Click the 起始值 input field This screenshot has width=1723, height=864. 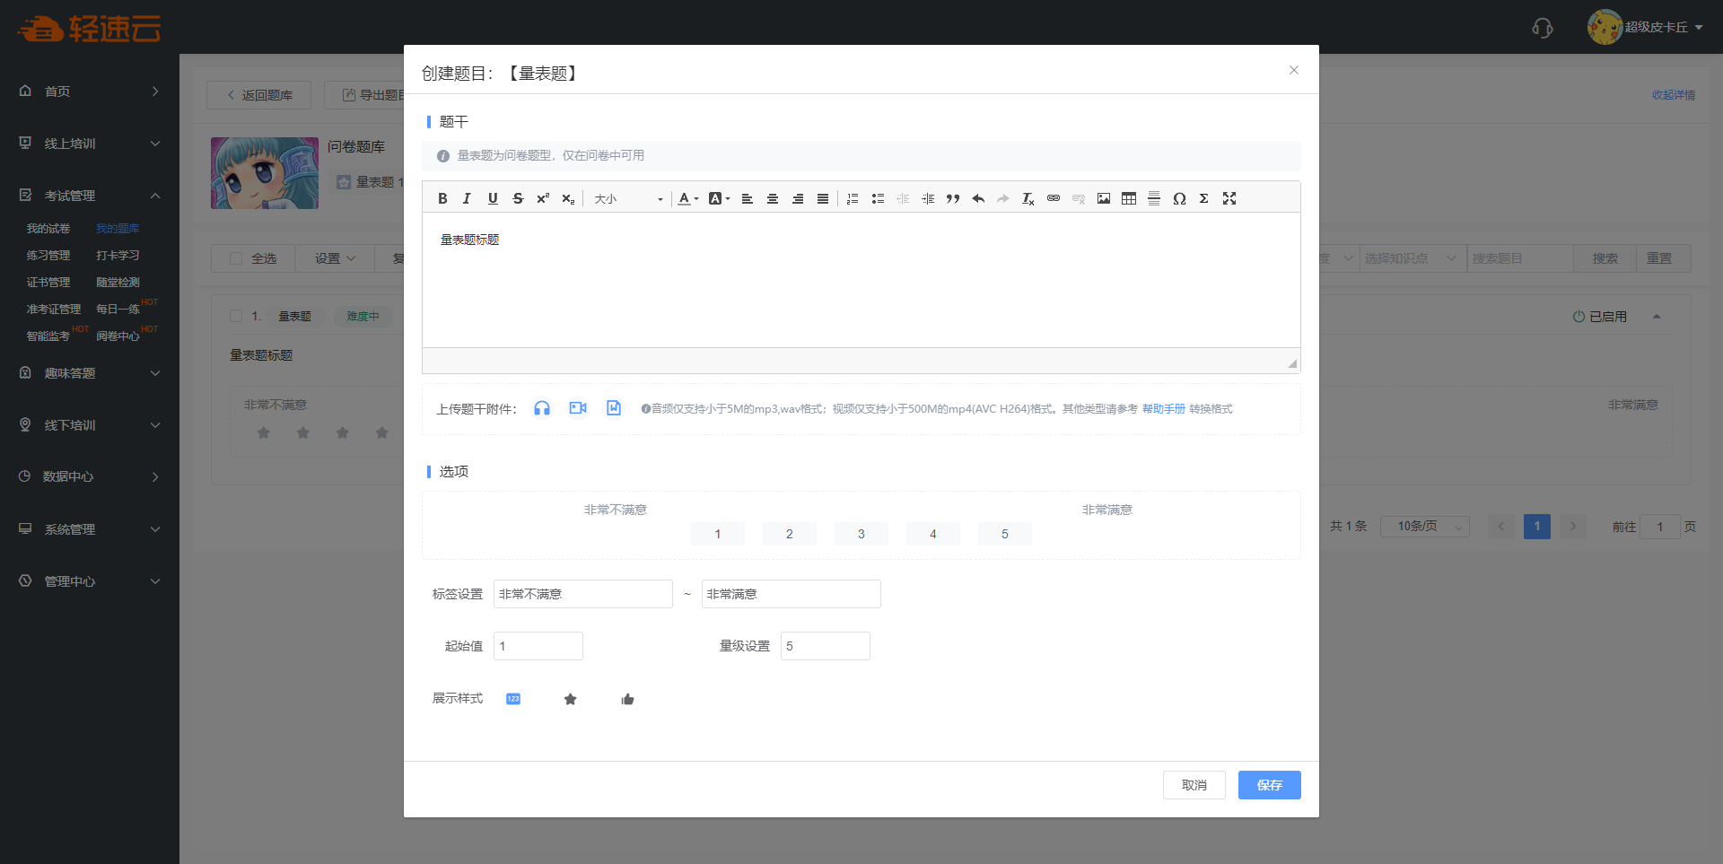click(538, 646)
